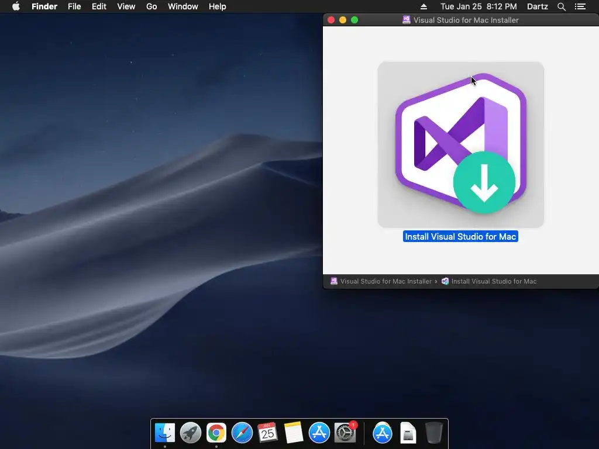Screen dimensions: 599x449
Task: Open the Finder menu
Action: (x=44, y=6)
